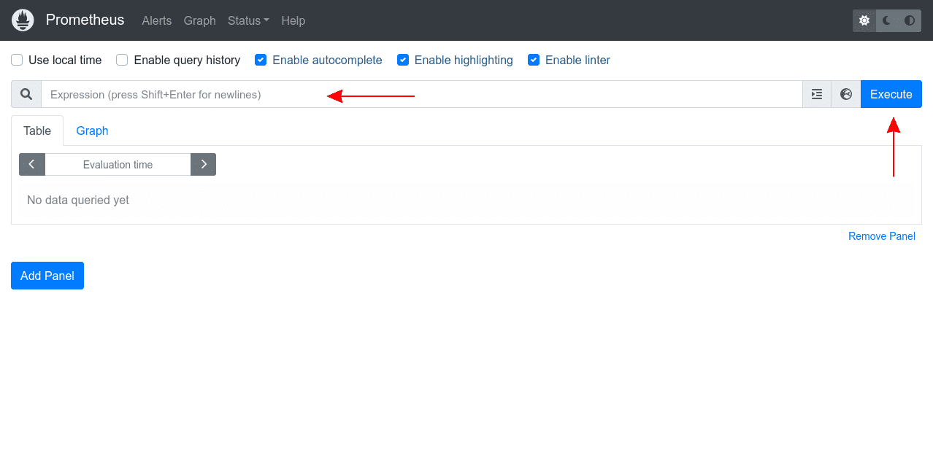
Task: Advance evaluation time with right chevron
Action: point(203,164)
